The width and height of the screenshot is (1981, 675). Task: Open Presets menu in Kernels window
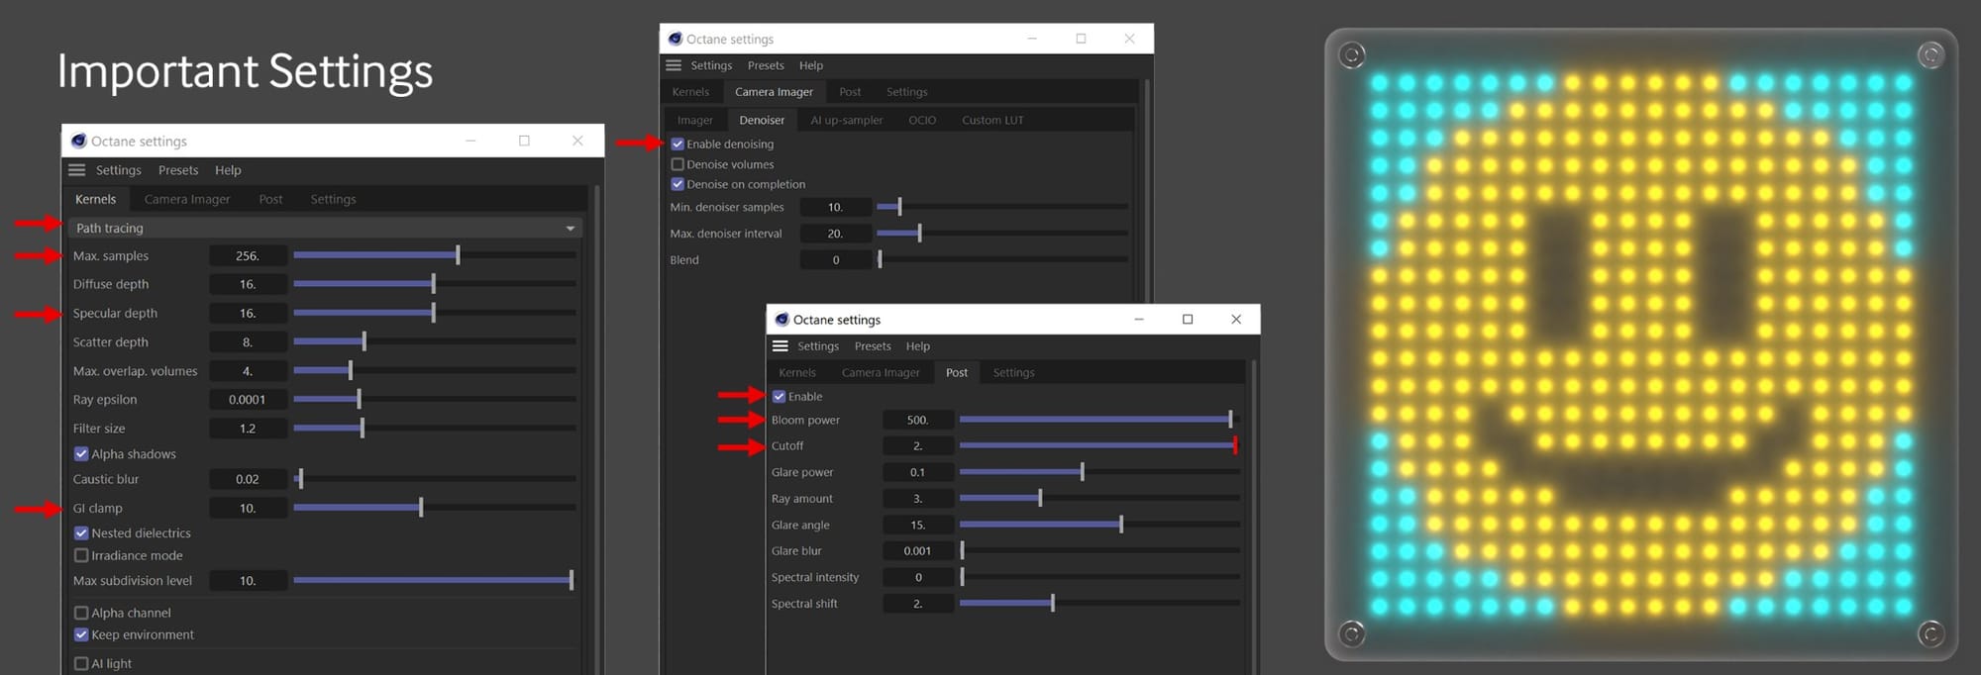[x=178, y=170]
